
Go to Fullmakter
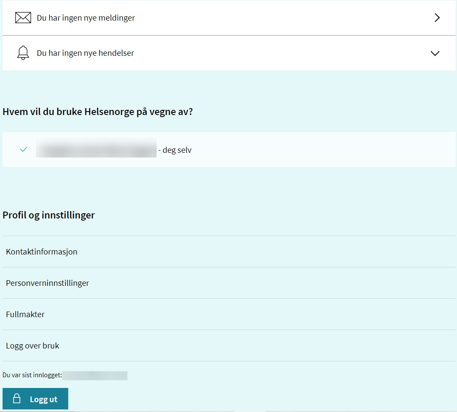click(x=25, y=314)
